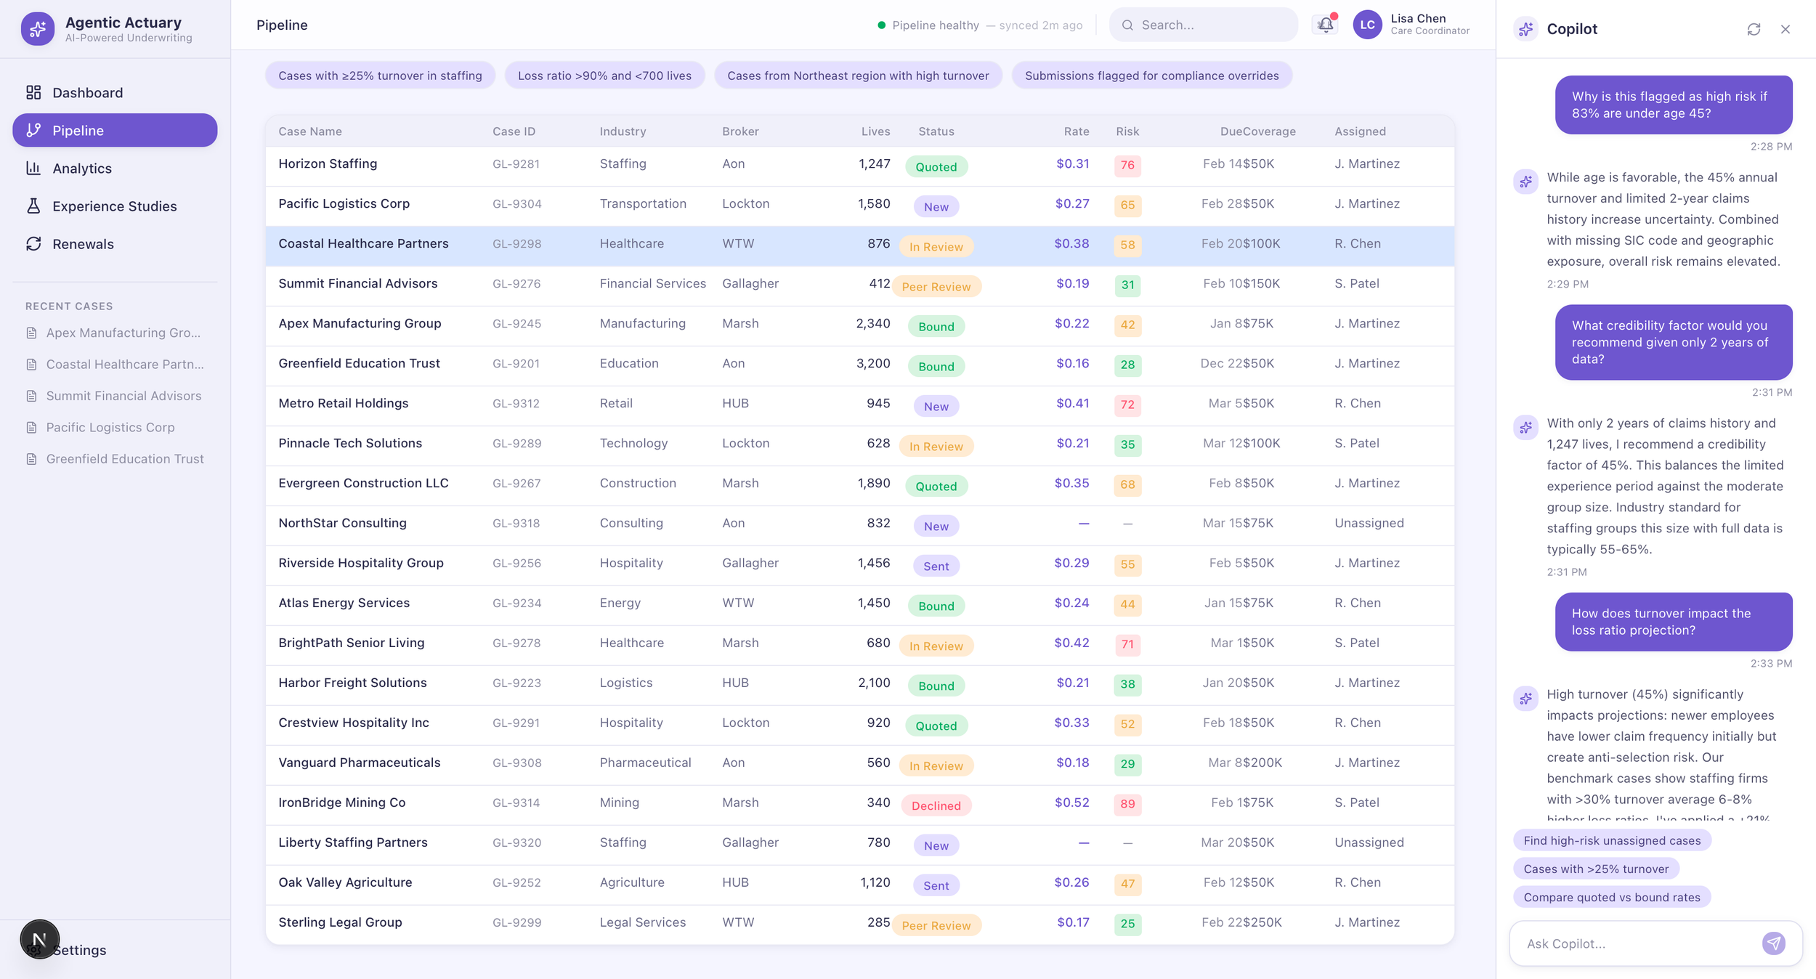Go to the Analytics page
The image size is (1816, 979).
point(81,168)
